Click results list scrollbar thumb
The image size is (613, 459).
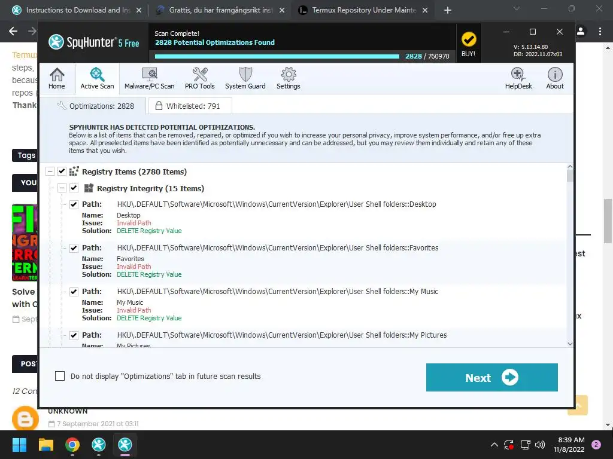pos(570,176)
